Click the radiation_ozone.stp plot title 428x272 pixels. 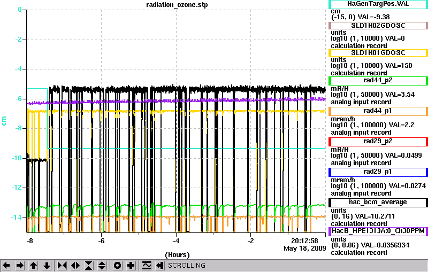click(x=177, y=5)
